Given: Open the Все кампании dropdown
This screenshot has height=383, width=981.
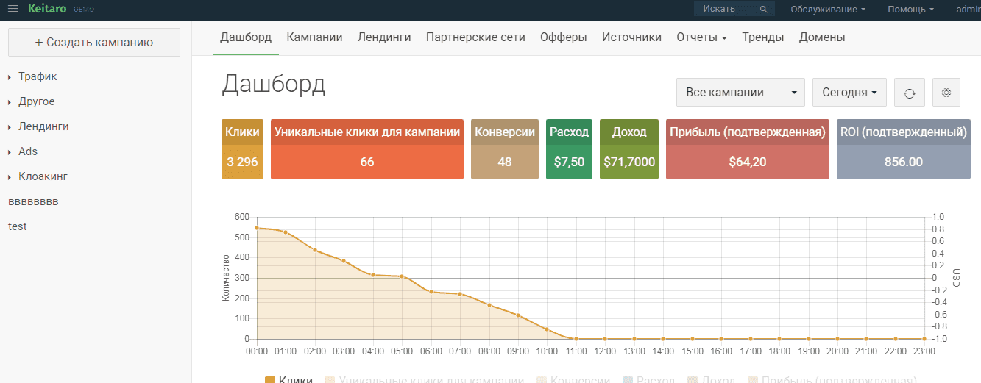Looking at the screenshot, I should [740, 93].
